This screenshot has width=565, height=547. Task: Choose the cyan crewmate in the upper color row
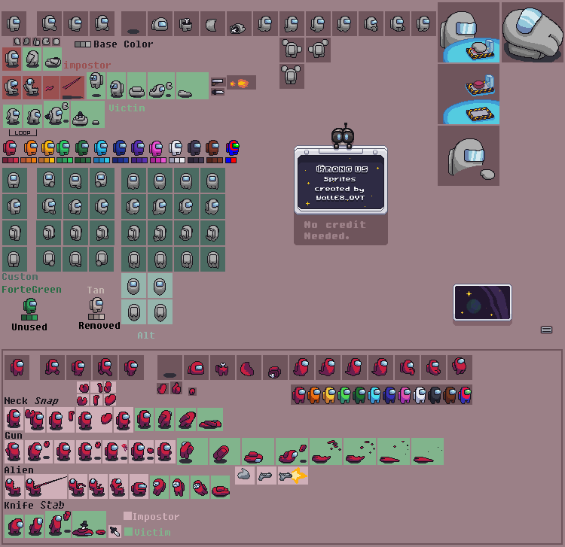point(101,147)
